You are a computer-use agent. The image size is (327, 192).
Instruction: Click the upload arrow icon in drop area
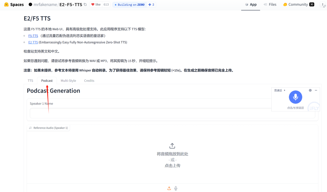click(x=172, y=146)
